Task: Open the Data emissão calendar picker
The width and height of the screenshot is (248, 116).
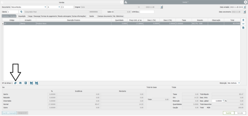Action: point(245,7)
